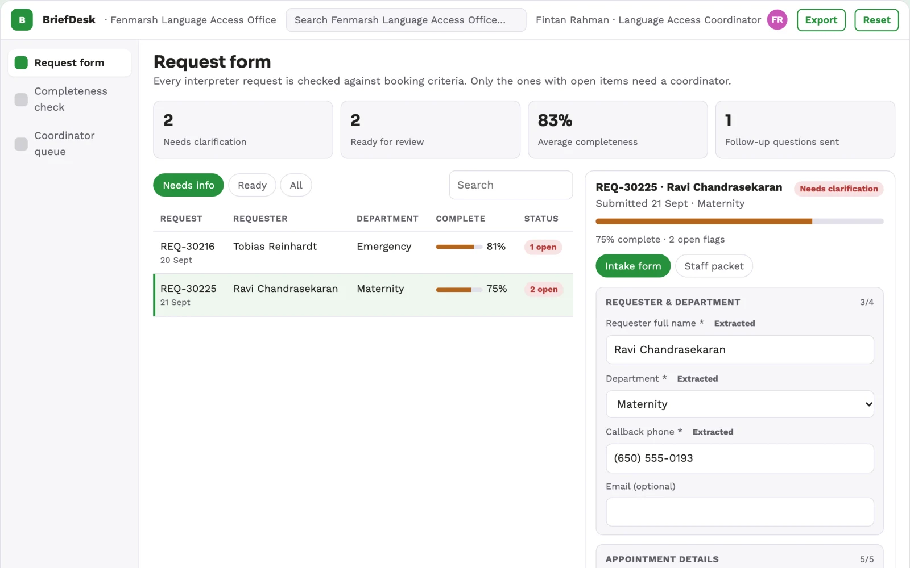The width and height of the screenshot is (910, 568).
Task: Select the Needs info filter
Action: 188,185
